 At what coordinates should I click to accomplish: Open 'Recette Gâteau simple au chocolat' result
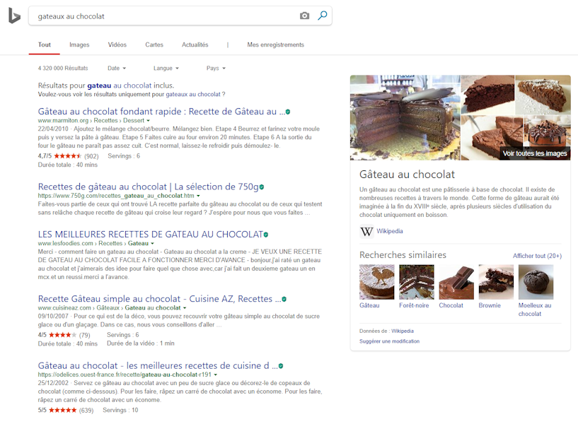coord(159,299)
